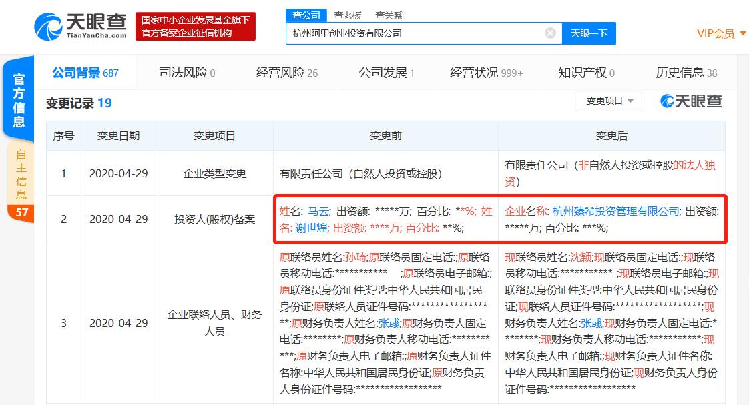Open the VIP会员 dropdown menu
The height and width of the screenshot is (405, 749).
point(721,33)
